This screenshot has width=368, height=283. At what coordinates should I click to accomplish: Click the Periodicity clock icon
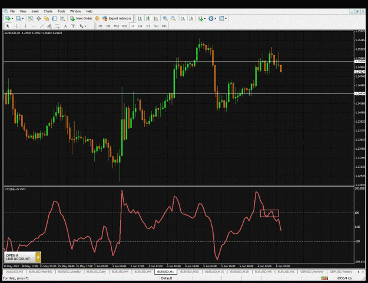coord(211,18)
